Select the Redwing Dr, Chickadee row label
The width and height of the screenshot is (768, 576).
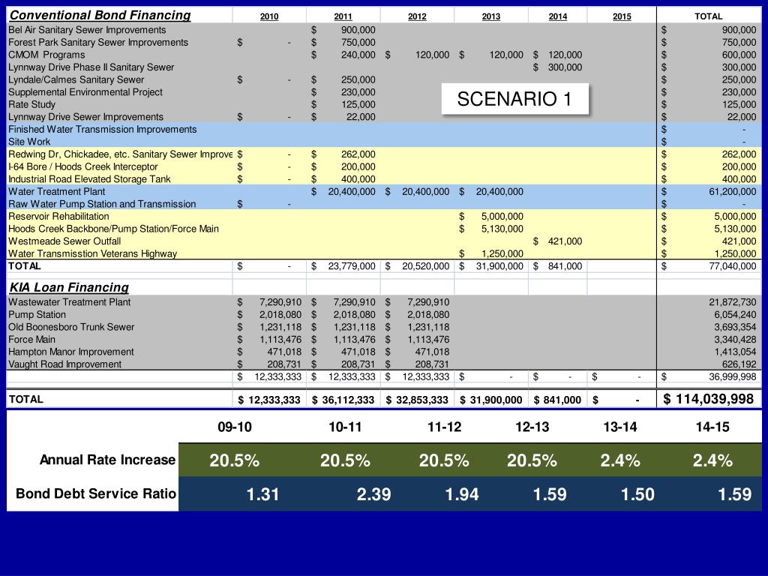[120, 154]
